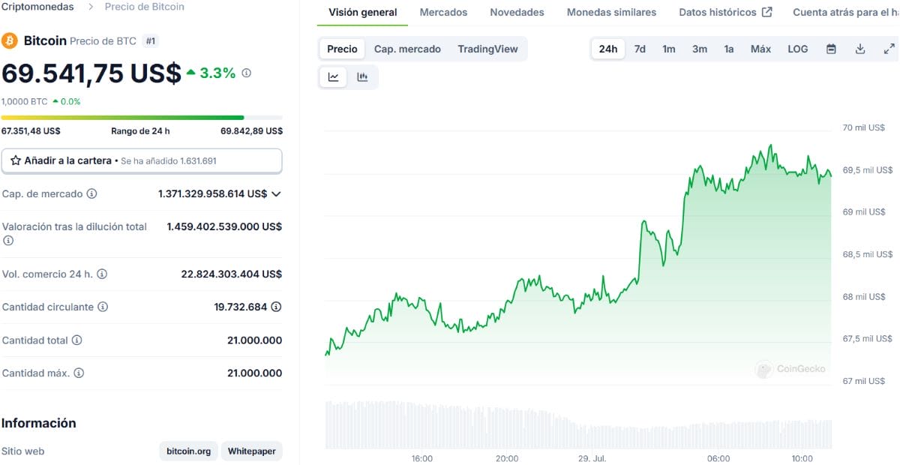
Task: Show info for Cantidad total
Action: [x=76, y=340]
